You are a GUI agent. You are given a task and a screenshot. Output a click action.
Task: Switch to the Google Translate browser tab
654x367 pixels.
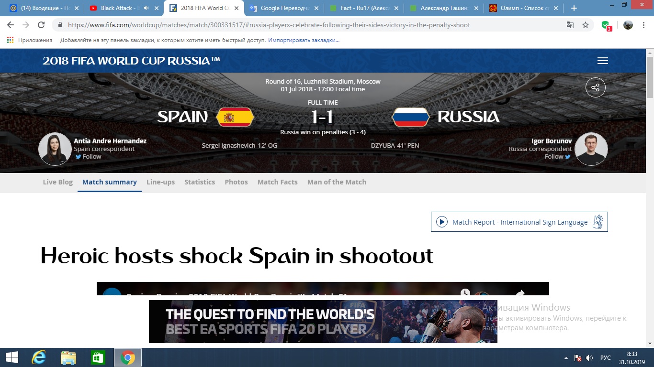[x=284, y=8]
